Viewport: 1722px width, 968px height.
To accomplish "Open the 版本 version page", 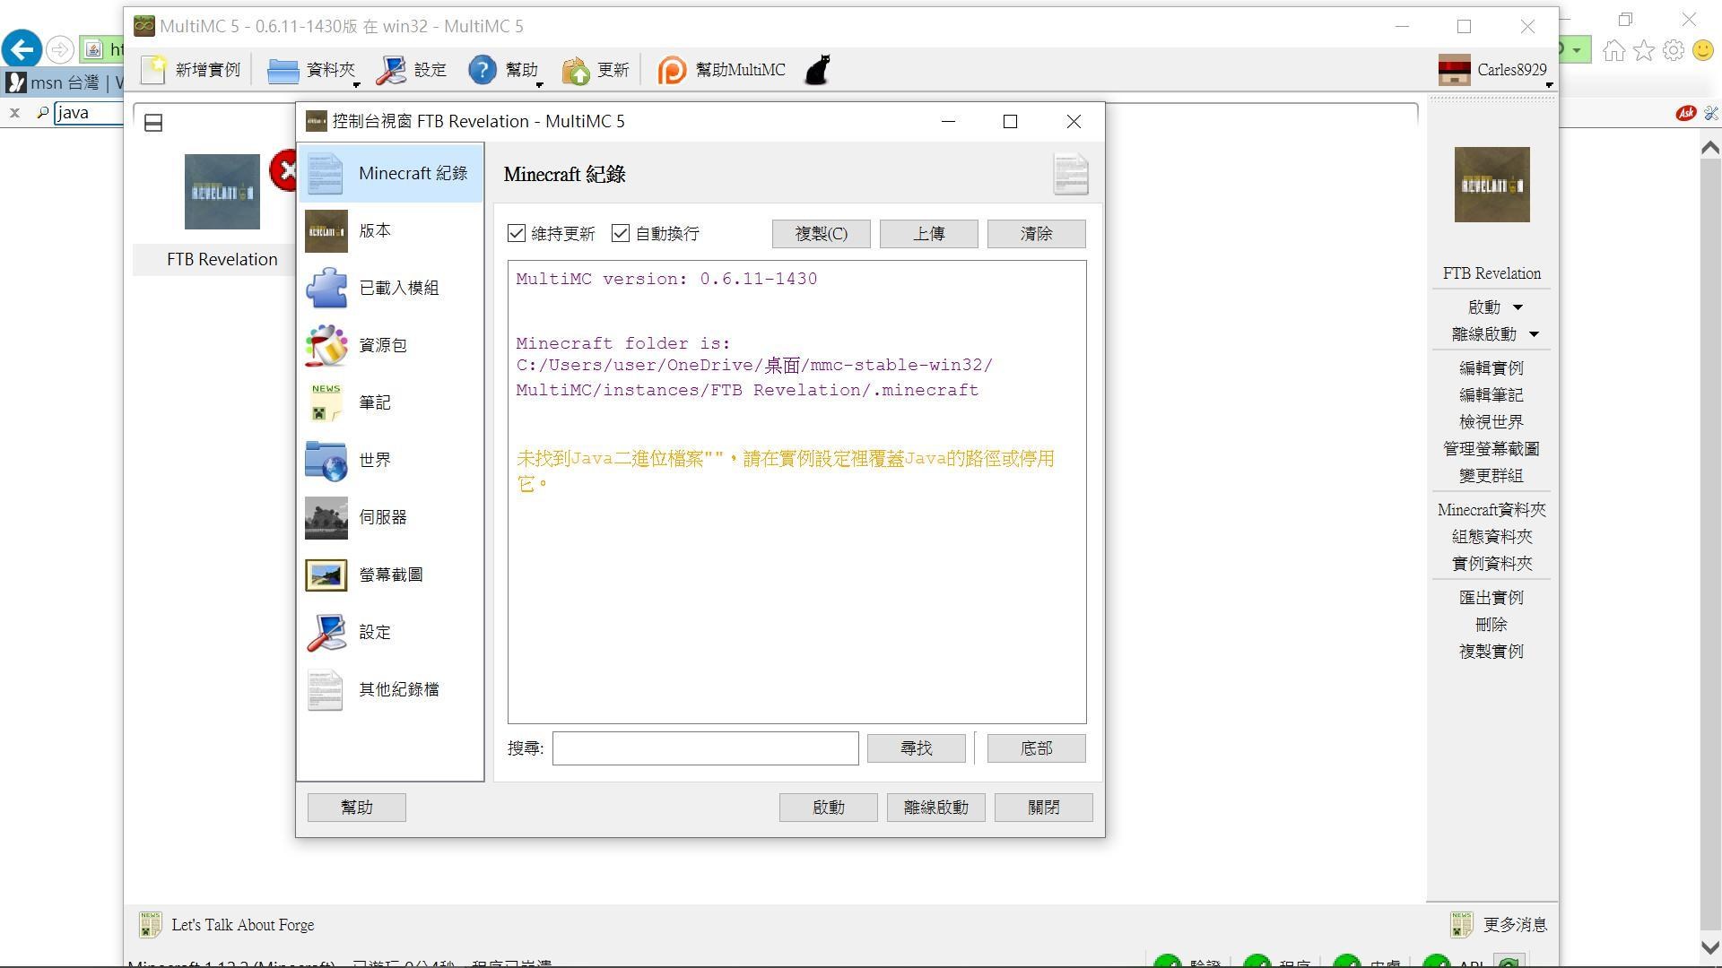I will click(x=390, y=231).
